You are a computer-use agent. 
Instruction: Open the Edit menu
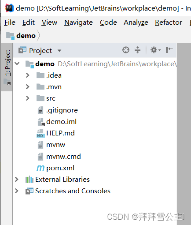(x=29, y=22)
